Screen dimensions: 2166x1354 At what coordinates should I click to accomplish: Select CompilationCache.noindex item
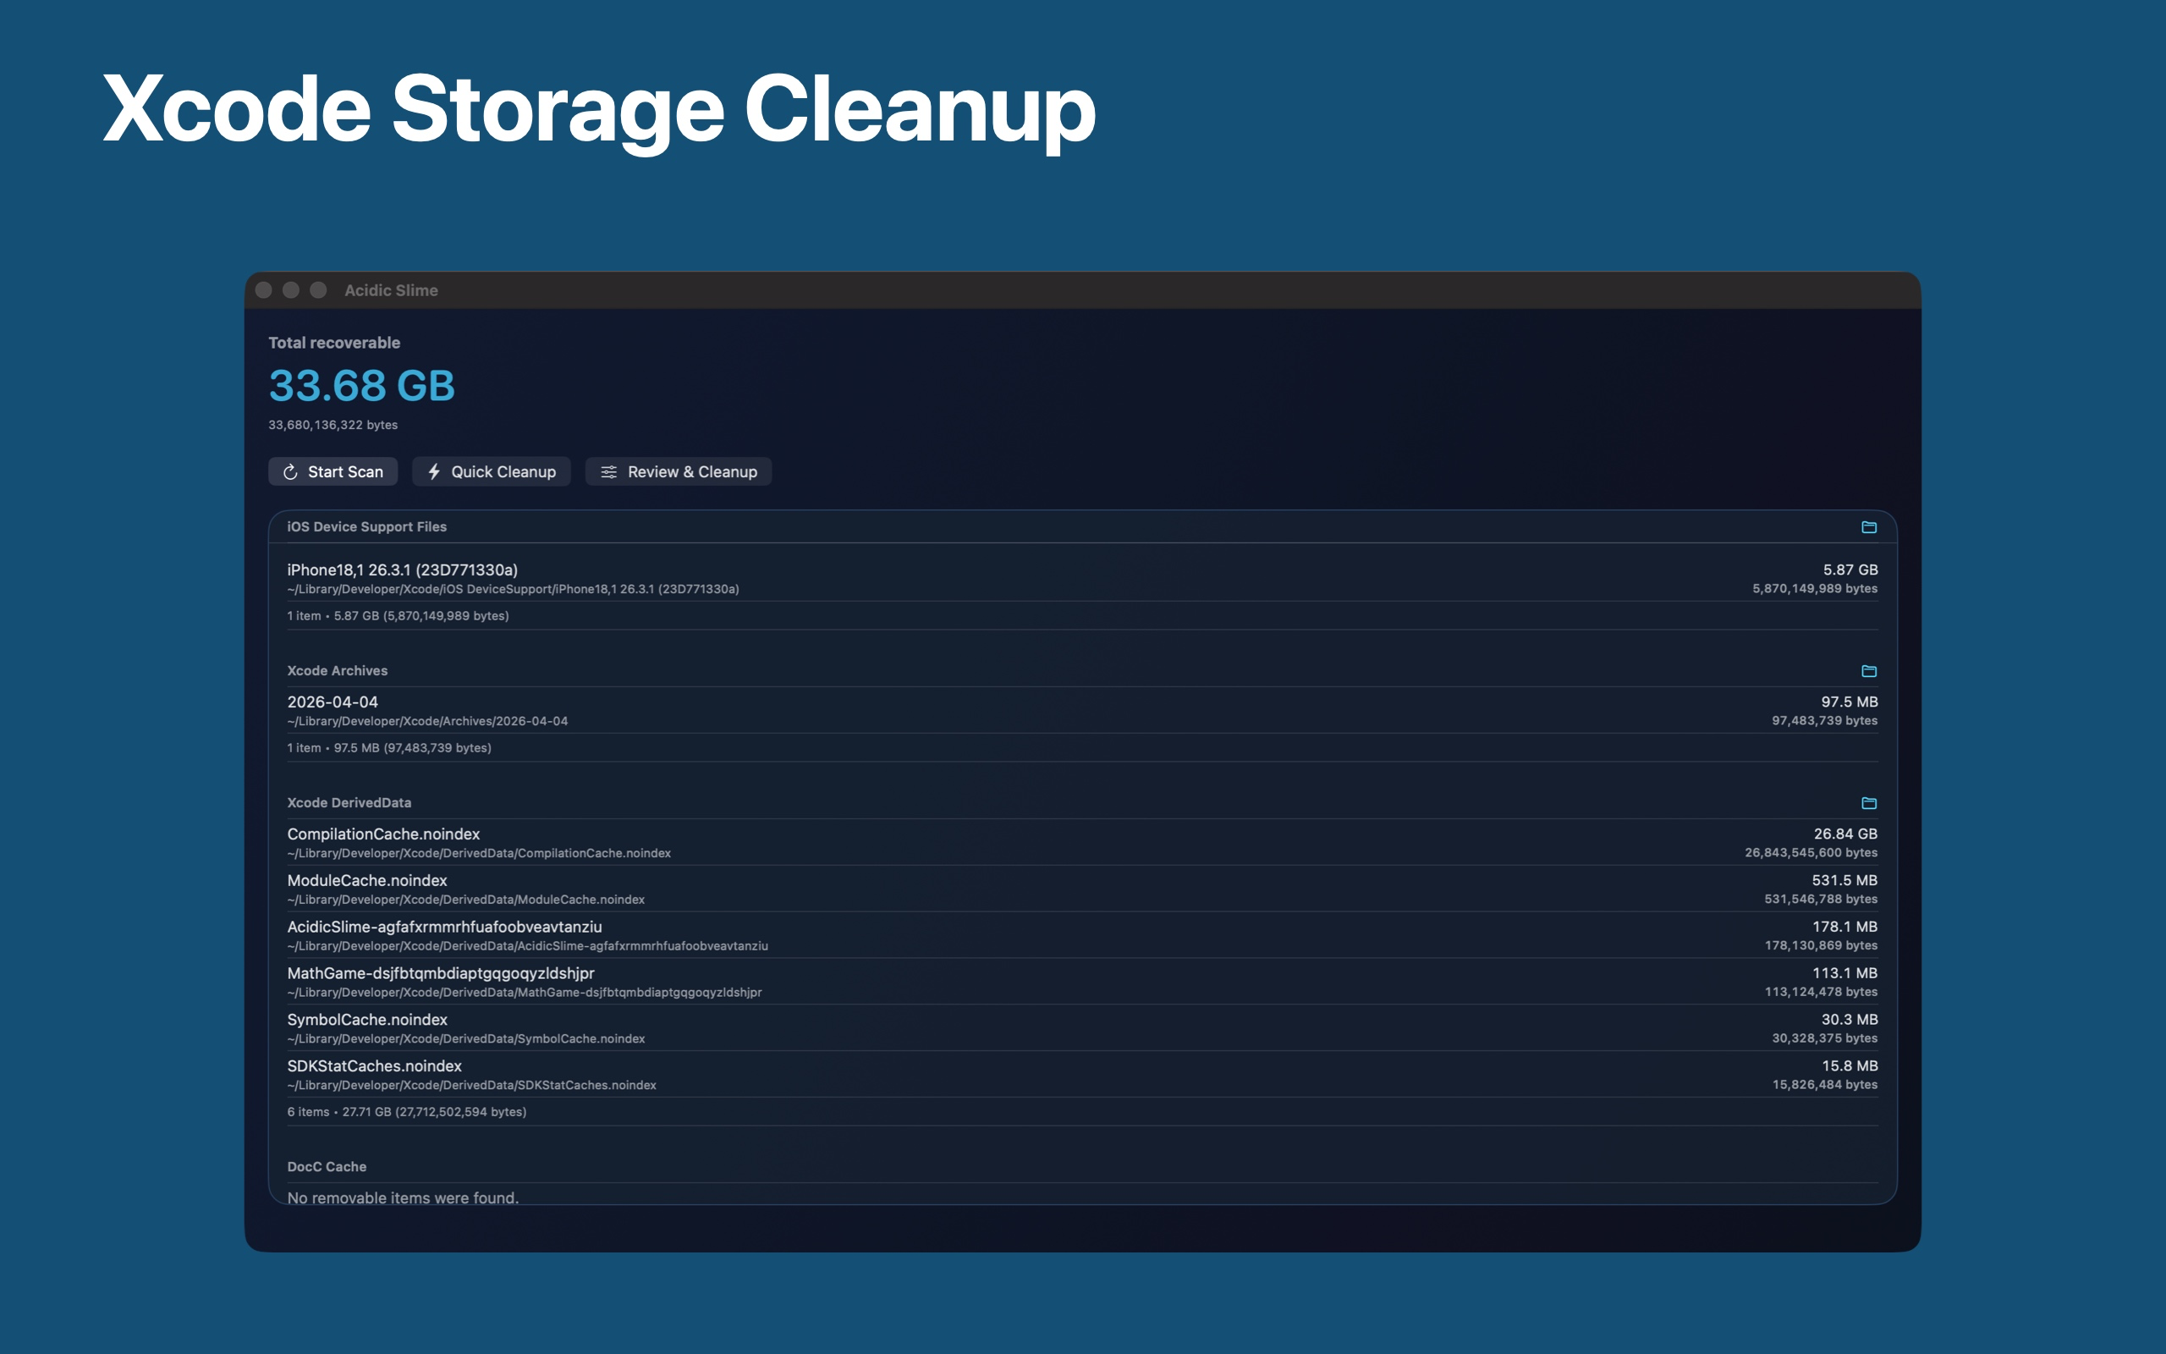(1082, 843)
